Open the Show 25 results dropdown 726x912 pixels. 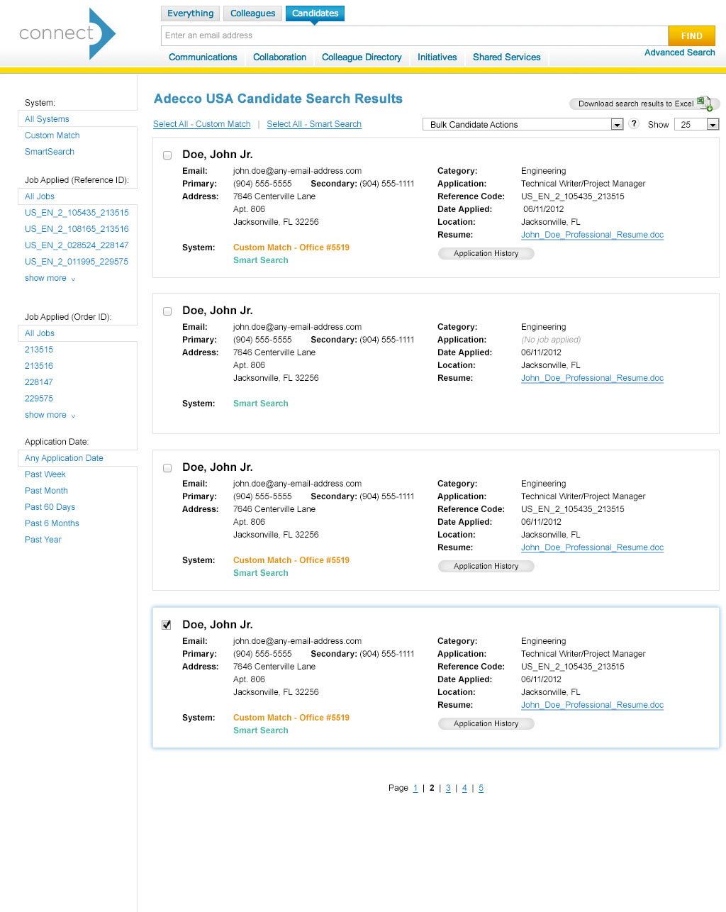pyautogui.click(x=696, y=124)
